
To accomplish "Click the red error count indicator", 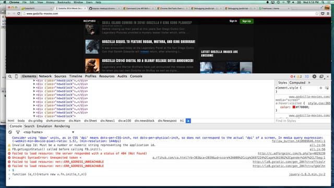I will (293, 77).
